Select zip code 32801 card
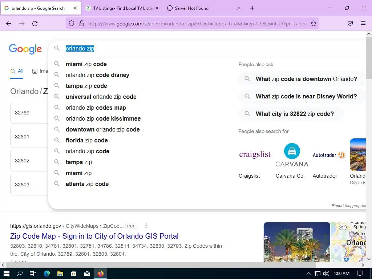 29,137
